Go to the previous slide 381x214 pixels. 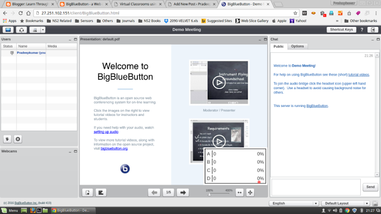[154, 193]
